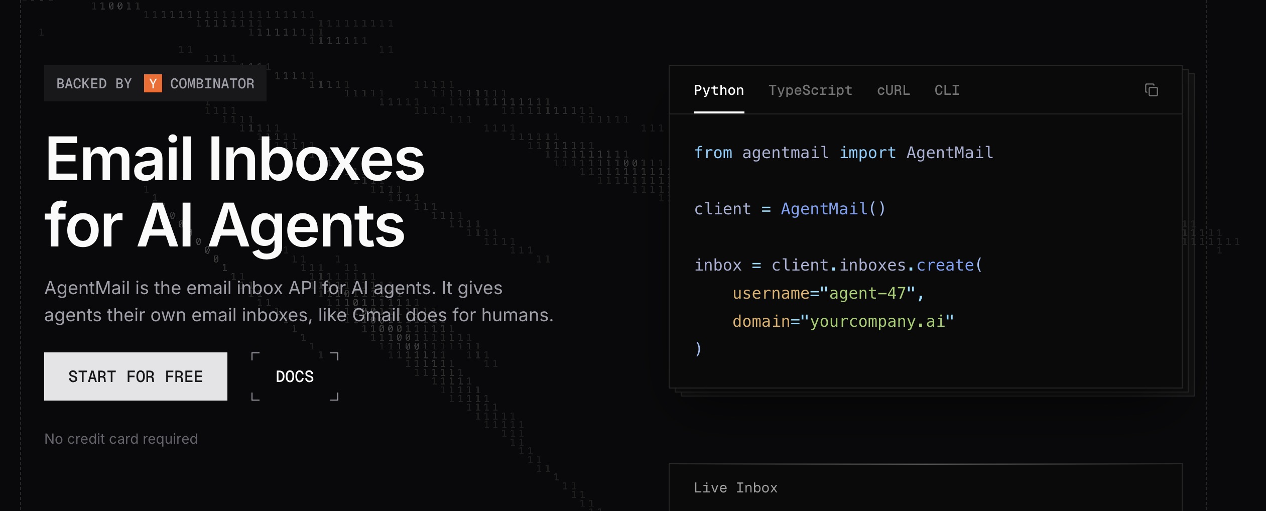
Task: Switch to the Python code tab
Action: point(718,90)
